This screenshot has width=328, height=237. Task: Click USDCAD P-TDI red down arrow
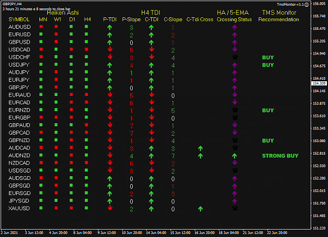coord(110,49)
